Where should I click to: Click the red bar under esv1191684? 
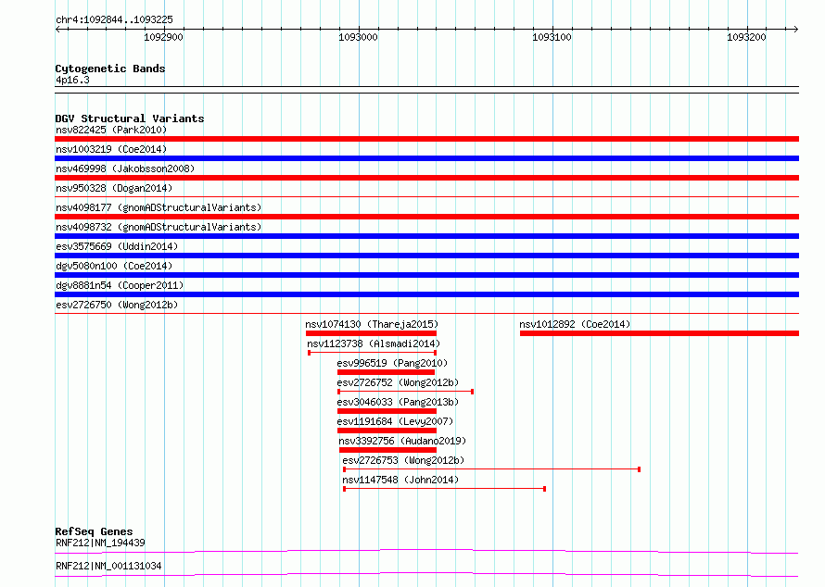pyautogui.click(x=387, y=431)
